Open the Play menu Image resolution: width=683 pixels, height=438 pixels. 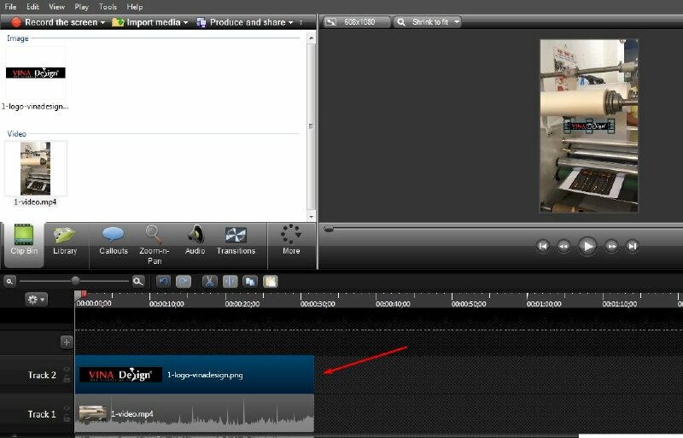[x=82, y=6]
